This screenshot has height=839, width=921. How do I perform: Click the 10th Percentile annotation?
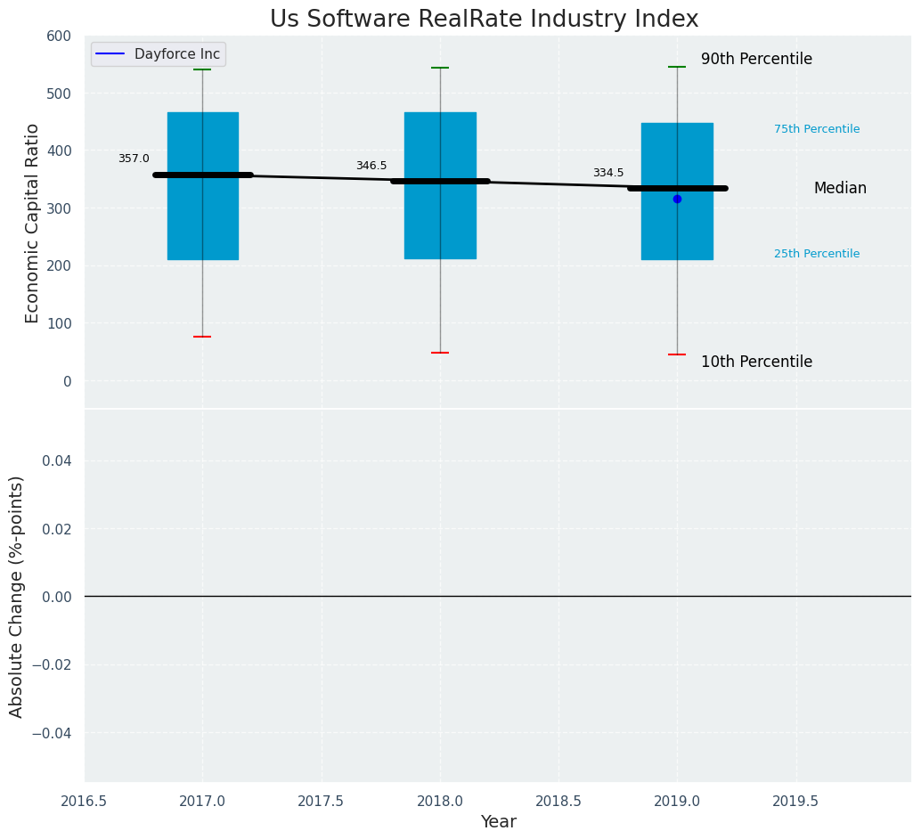pos(756,362)
